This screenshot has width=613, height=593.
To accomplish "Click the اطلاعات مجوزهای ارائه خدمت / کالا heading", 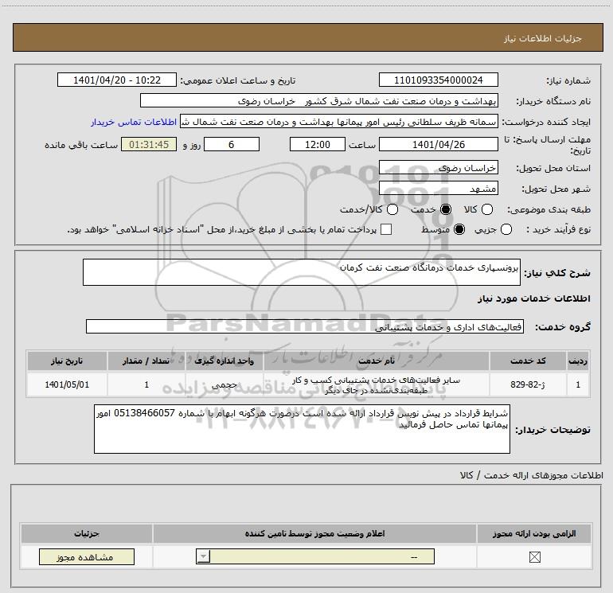I will tap(532, 475).
